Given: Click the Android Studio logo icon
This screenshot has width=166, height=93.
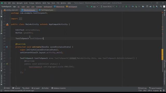Looking at the screenshot, I should click(x=2, y=3).
